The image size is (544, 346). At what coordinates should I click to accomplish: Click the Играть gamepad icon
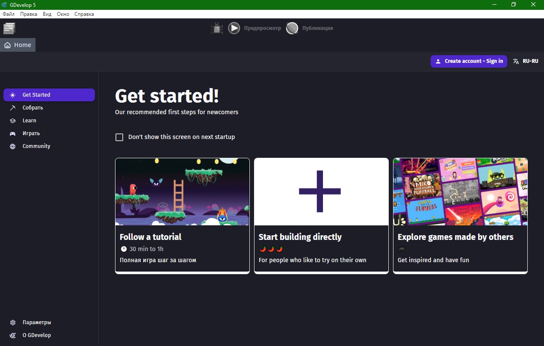(x=13, y=133)
